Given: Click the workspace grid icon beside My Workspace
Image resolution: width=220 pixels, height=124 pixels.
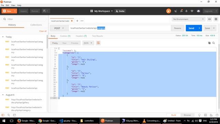Looking at the screenshot, I should (91, 11).
